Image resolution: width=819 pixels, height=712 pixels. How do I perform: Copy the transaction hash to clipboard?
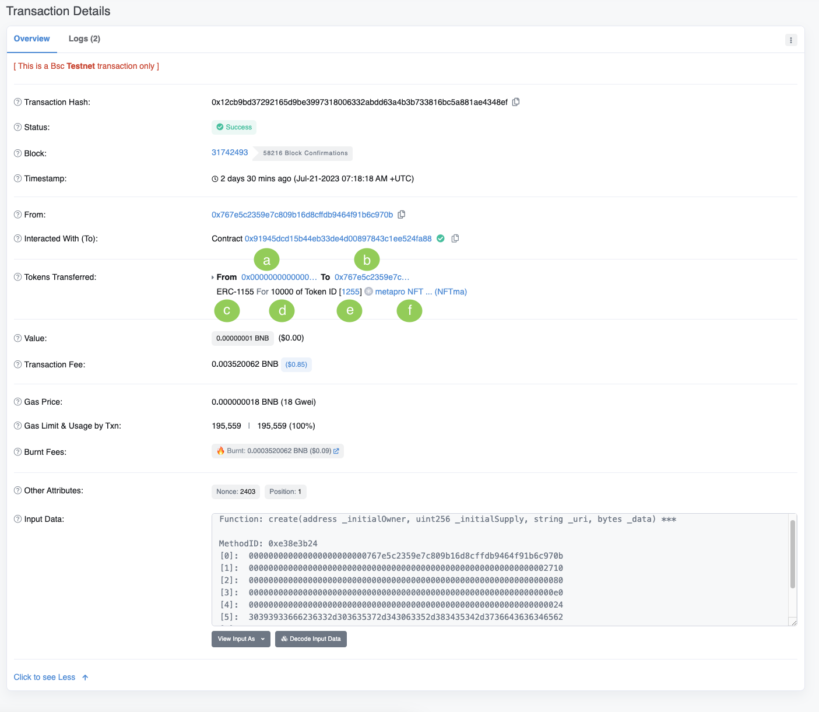point(516,102)
